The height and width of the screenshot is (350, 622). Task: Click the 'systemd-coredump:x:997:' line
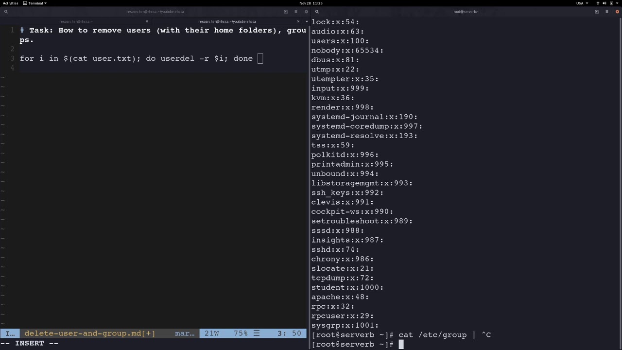[367, 126]
